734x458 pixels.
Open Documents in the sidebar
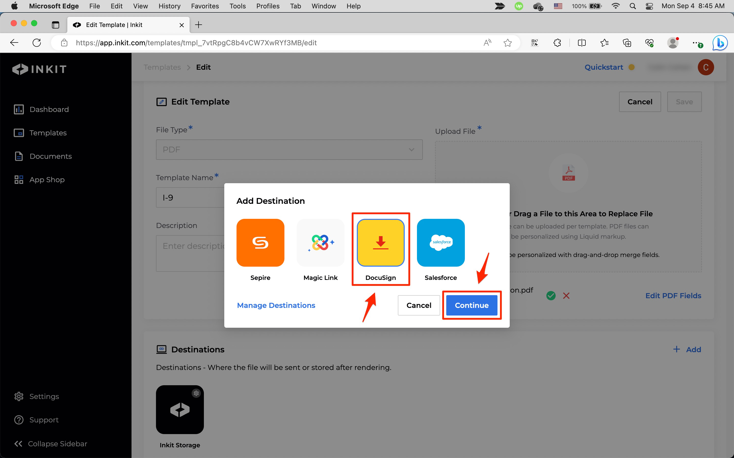(x=50, y=156)
